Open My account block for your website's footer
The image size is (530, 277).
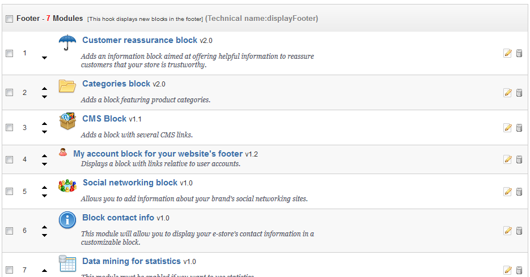(158, 154)
